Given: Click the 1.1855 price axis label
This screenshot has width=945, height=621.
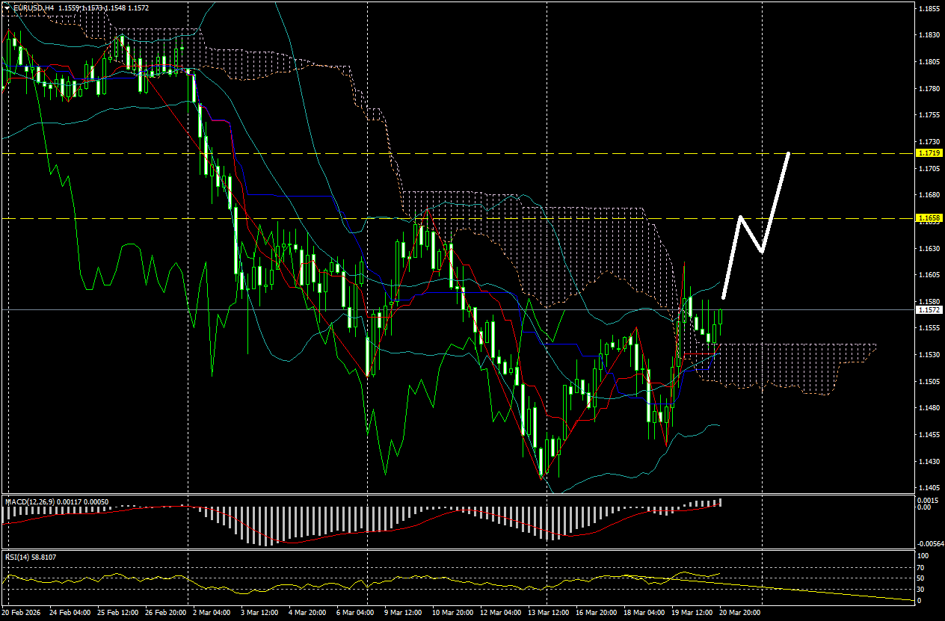Looking at the screenshot, I should [x=928, y=9].
